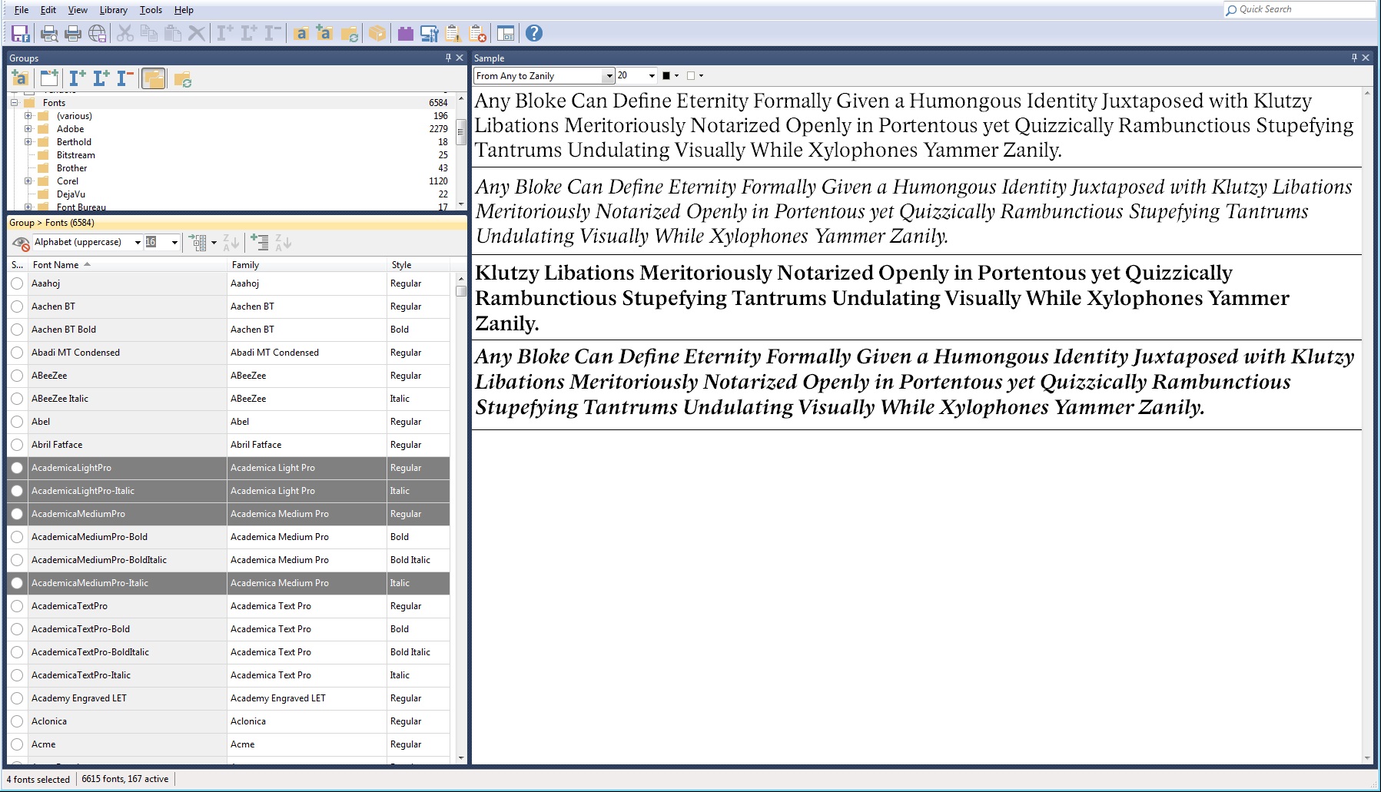Open the grouping options dropdown arrow

tap(214, 243)
